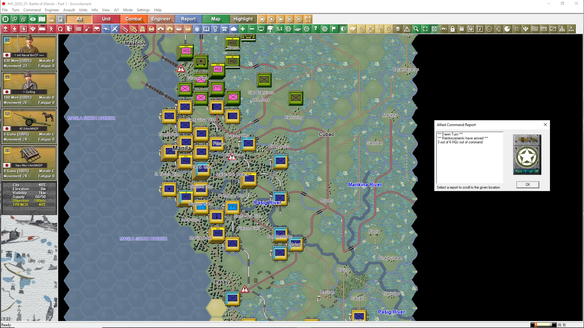Open the Command menu
Image resolution: width=584 pixels, height=328 pixels.
32,10
